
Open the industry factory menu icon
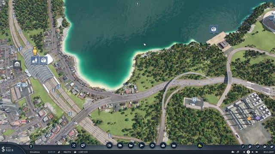click(x=174, y=145)
